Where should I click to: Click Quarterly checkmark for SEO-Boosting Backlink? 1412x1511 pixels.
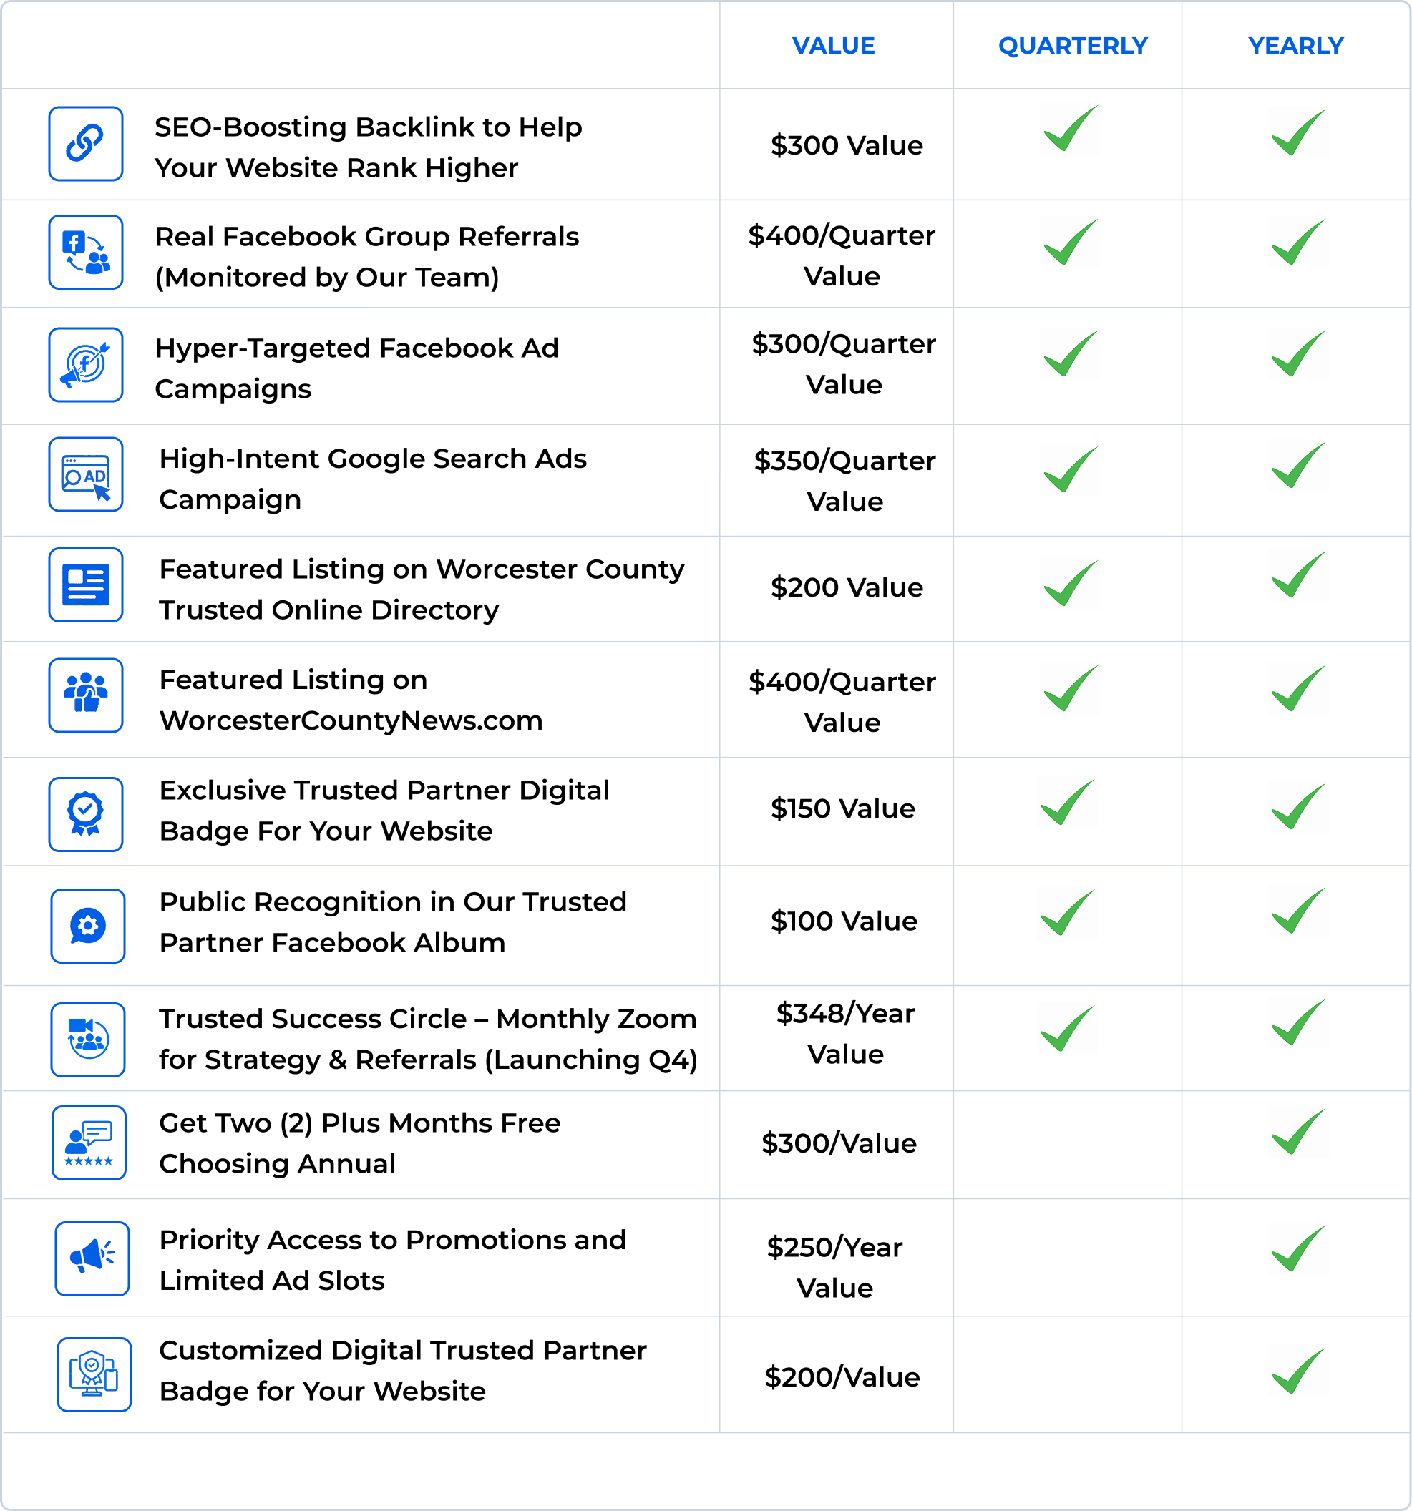(x=1071, y=129)
